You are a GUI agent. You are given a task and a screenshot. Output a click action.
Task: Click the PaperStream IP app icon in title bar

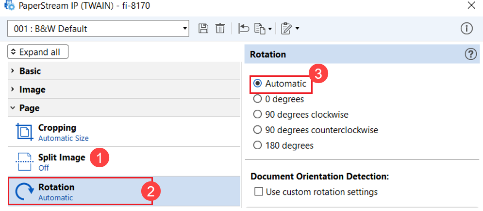tap(9, 6)
